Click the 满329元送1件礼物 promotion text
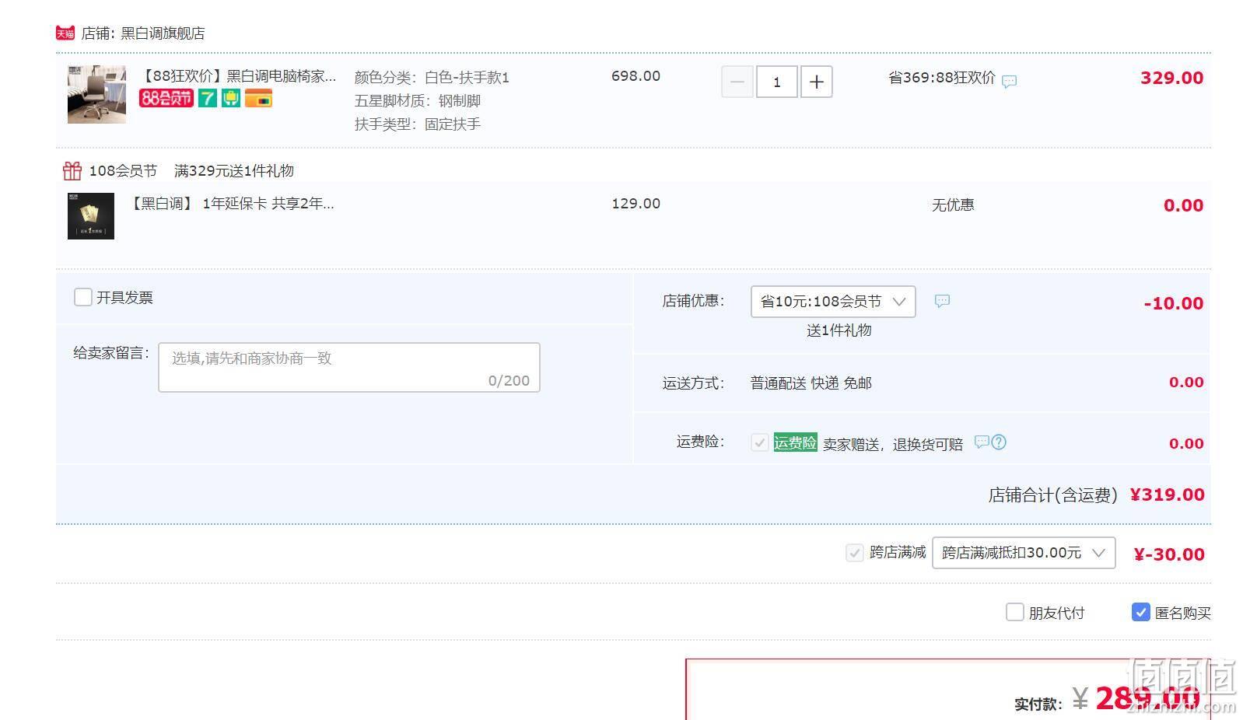Viewport: 1243px width, 720px height. [x=234, y=170]
